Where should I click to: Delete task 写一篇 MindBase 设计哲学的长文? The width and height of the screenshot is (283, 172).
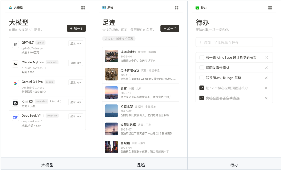point(266,58)
